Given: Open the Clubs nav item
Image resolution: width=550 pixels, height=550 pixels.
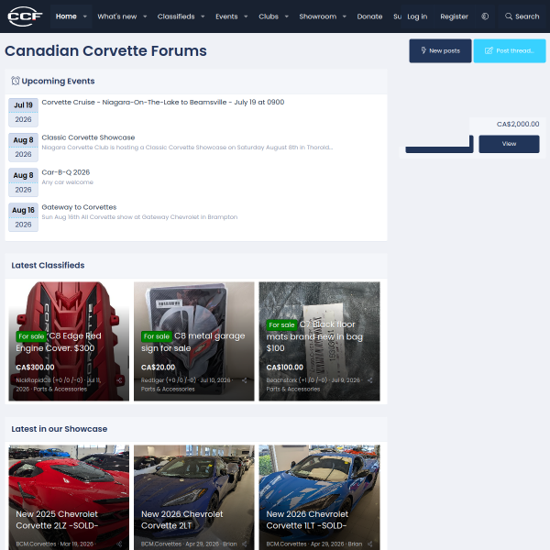Looking at the screenshot, I should click(x=269, y=16).
